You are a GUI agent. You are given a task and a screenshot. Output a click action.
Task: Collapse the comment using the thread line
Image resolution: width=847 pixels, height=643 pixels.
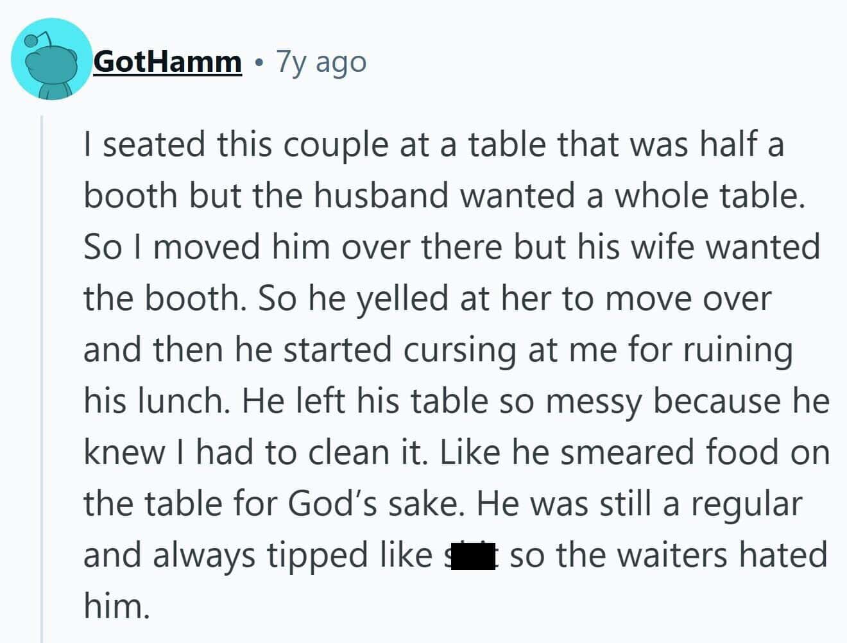tap(42, 379)
